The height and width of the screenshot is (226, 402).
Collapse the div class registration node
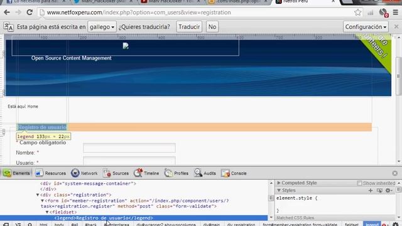tap(38, 195)
